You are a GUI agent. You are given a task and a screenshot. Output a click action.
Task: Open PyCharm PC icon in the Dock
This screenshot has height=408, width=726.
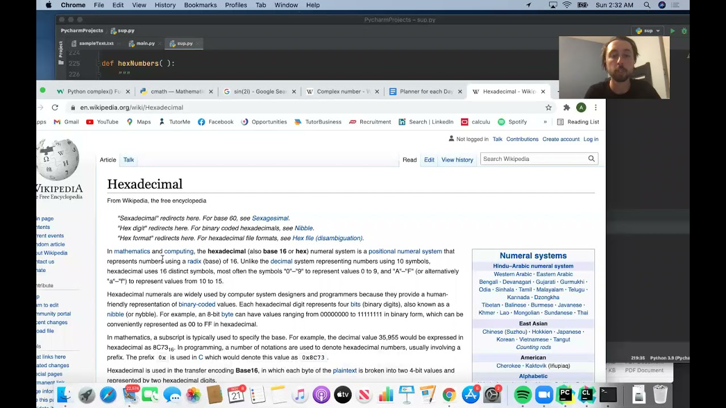click(x=565, y=394)
